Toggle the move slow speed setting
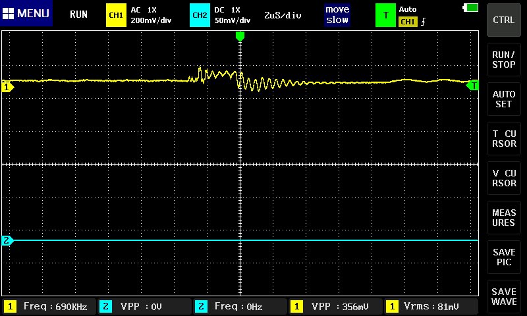 [337, 14]
